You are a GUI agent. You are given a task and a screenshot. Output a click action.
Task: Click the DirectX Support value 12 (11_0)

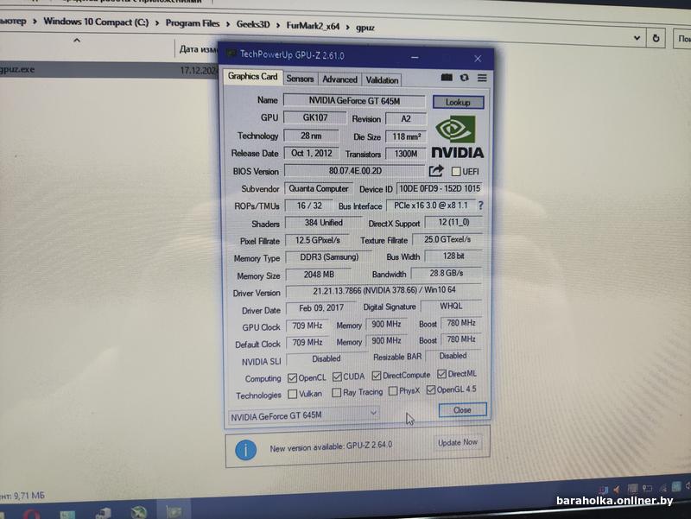pyautogui.click(x=454, y=222)
